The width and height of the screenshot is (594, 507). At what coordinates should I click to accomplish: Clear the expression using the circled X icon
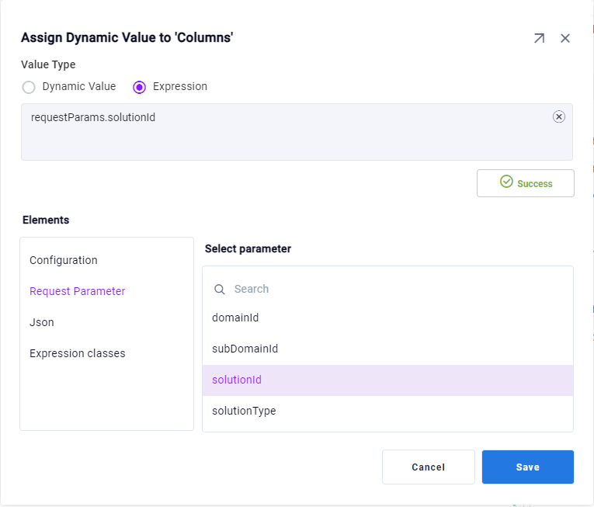pyautogui.click(x=558, y=116)
